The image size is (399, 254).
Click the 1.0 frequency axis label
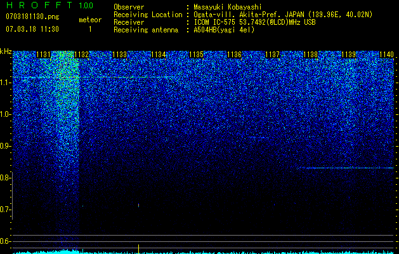[x=5, y=114]
